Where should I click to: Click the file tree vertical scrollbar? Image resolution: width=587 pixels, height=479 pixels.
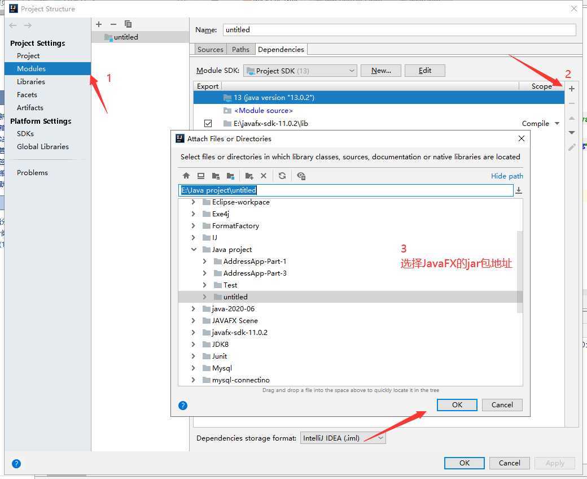tap(520, 272)
